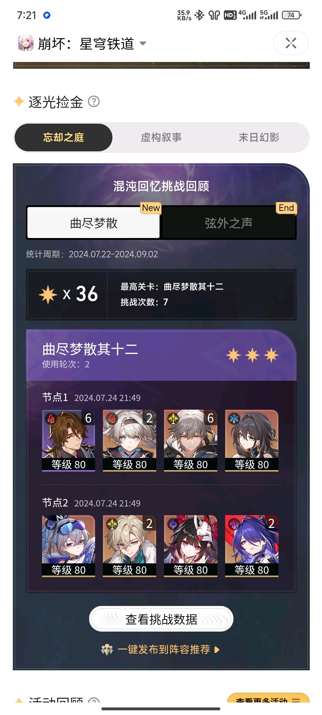
Task: Close the page with the X button
Action: coord(291,43)
